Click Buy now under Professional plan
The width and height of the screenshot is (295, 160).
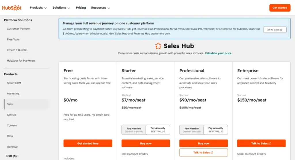pos(204,143)
